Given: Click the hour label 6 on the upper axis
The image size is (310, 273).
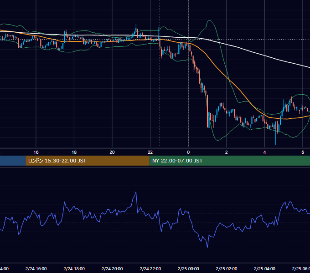Looking at the screenshot, I should pyautogui.click(x=303, y=152).
